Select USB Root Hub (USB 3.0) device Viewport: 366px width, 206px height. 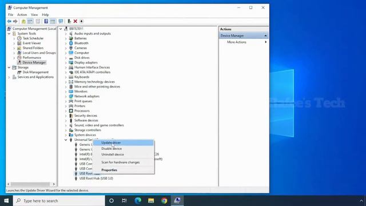click(x=96, y=179)
